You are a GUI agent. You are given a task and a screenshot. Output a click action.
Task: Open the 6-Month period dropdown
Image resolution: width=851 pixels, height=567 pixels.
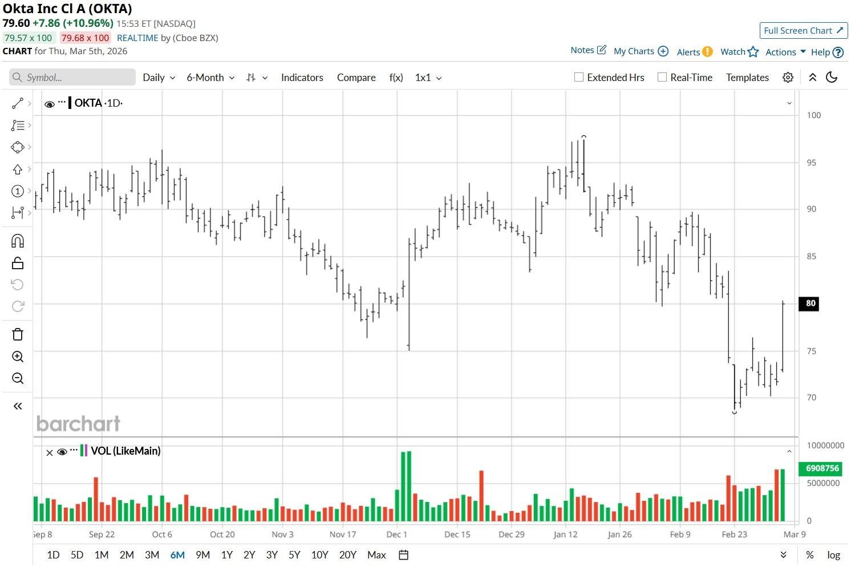pos(210,78)
